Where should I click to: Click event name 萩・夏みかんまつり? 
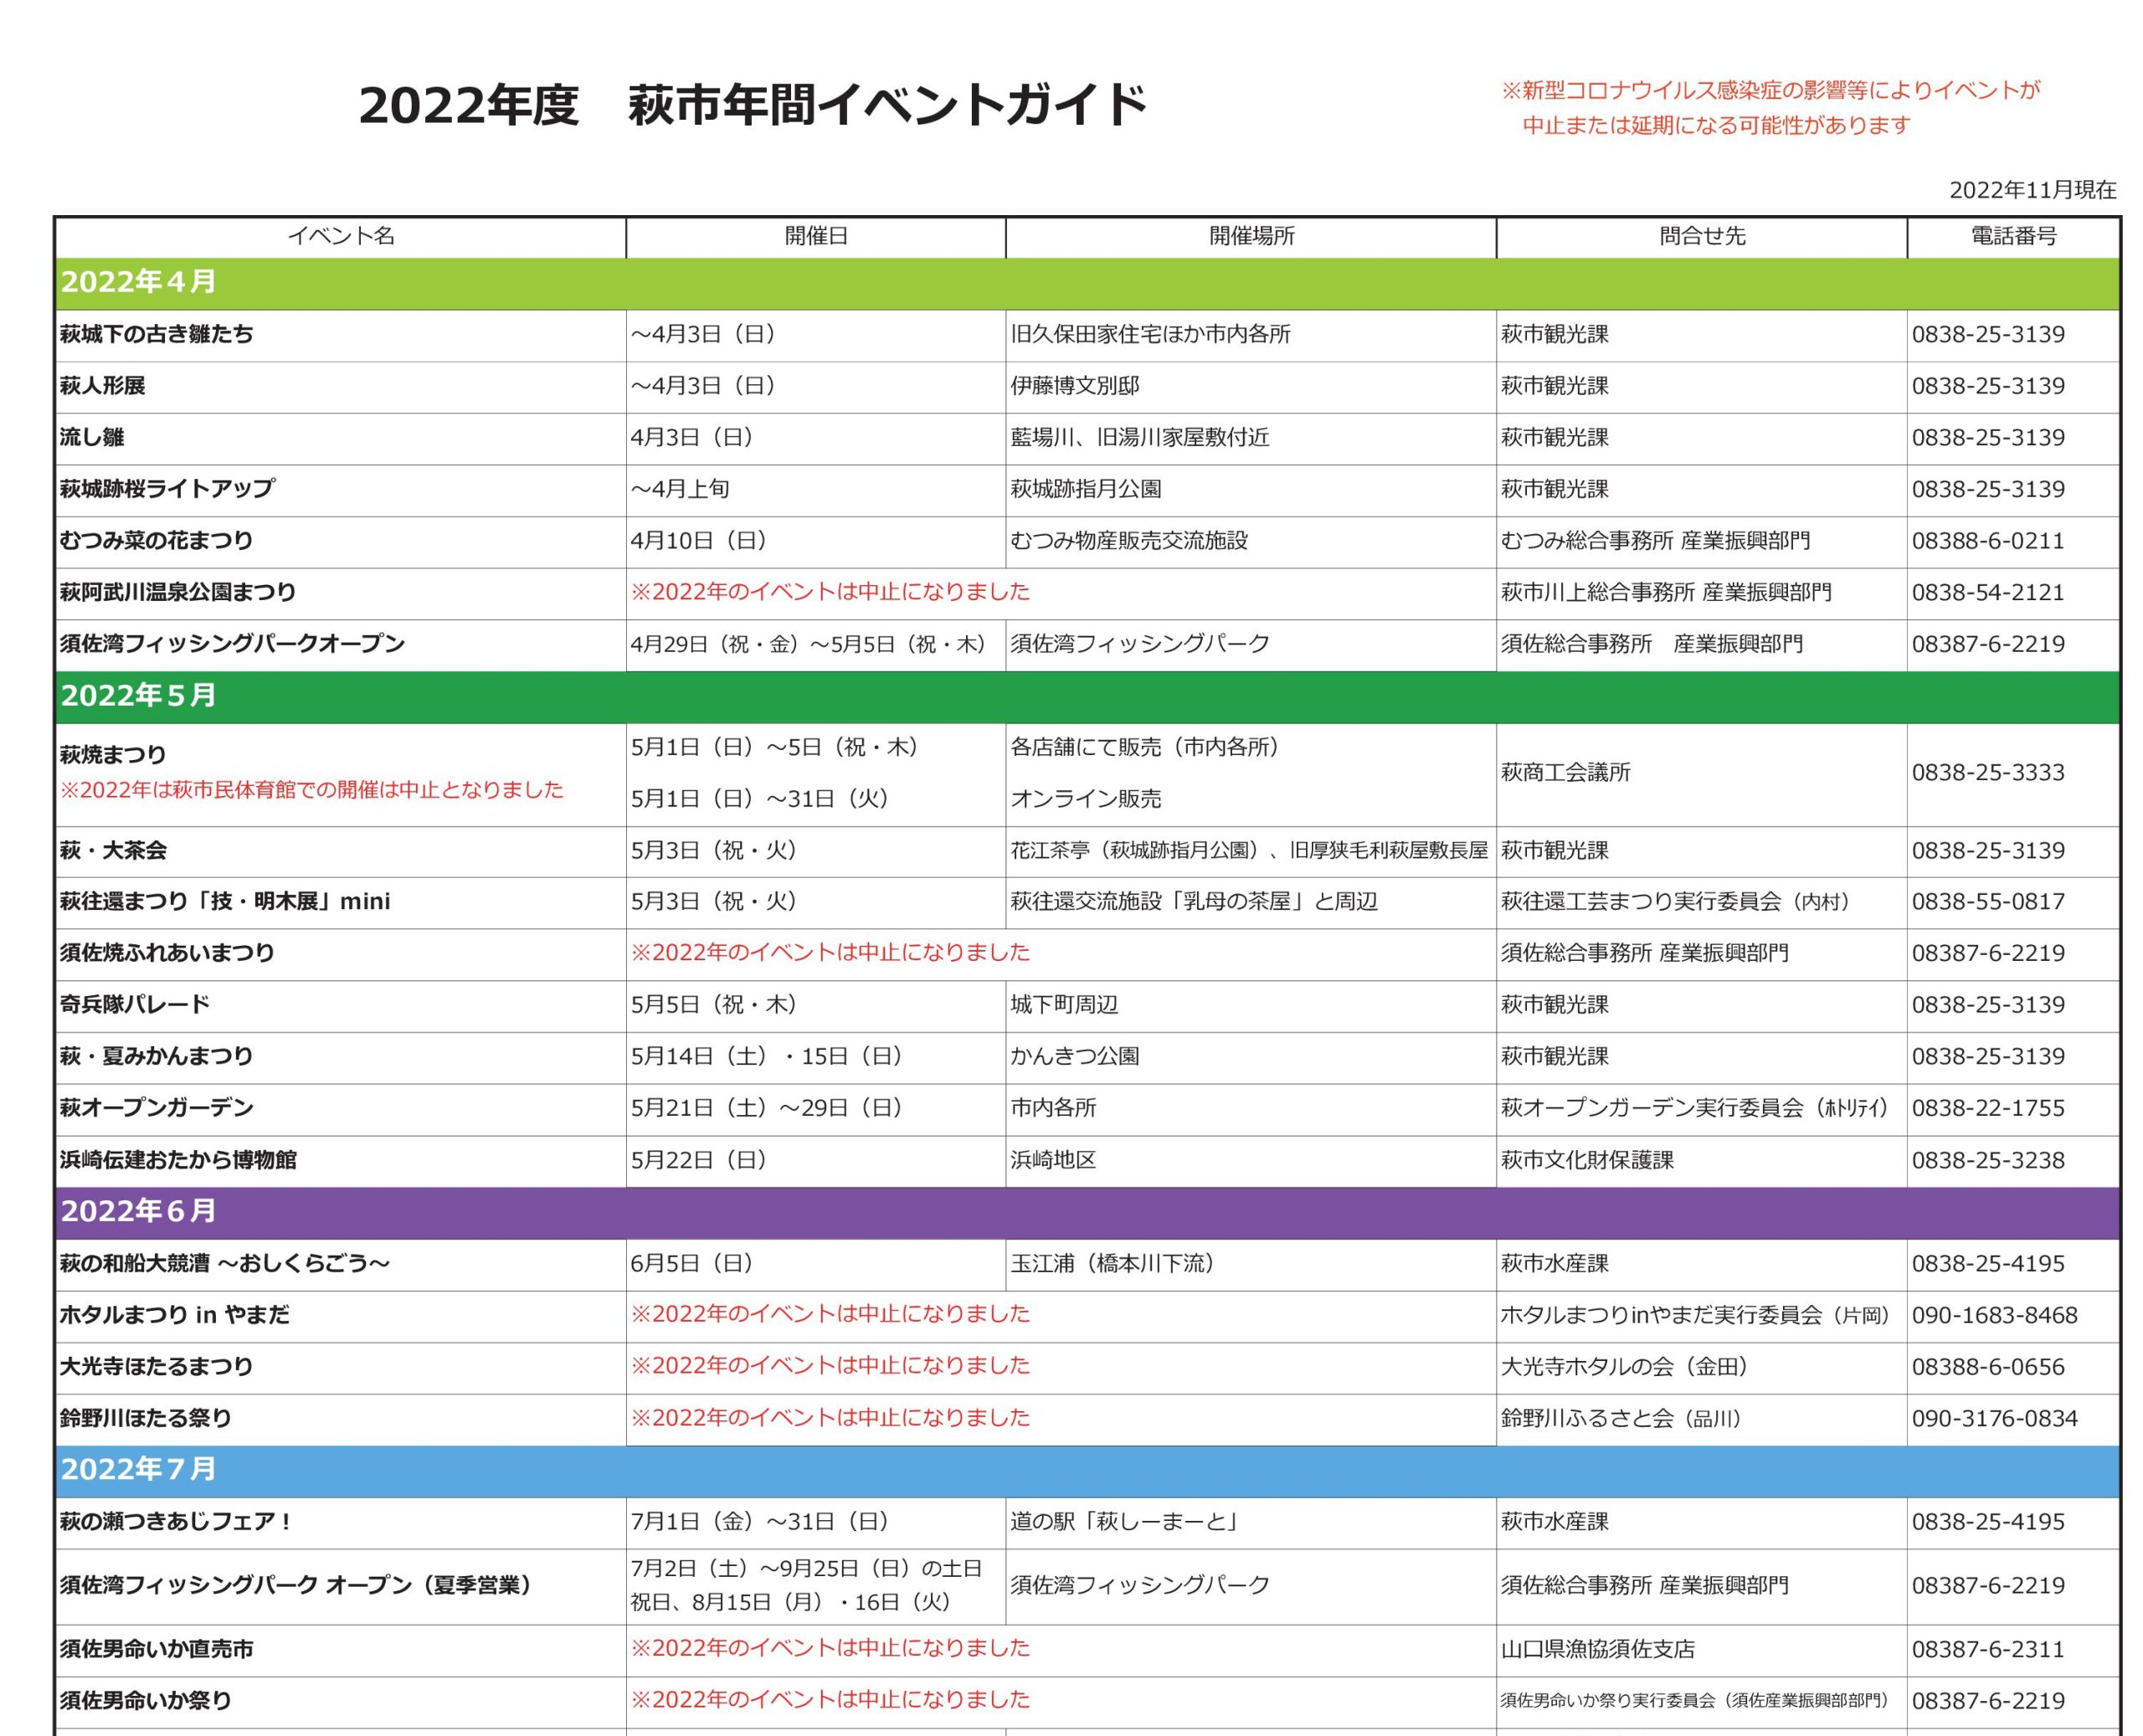point(157,1057)
